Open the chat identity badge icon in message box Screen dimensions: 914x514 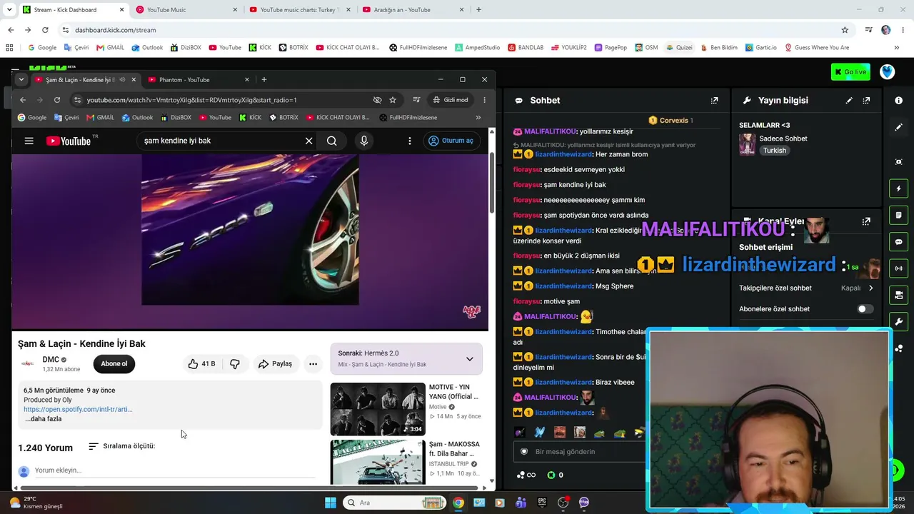[524, 452]
